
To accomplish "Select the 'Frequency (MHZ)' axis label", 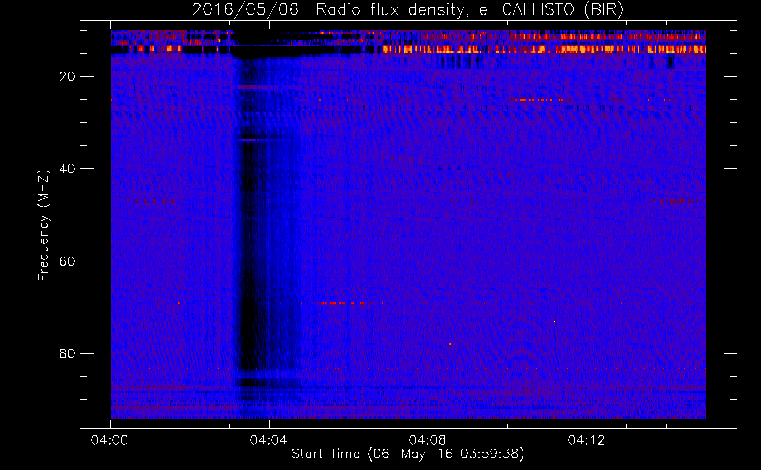I will (43, 226).
